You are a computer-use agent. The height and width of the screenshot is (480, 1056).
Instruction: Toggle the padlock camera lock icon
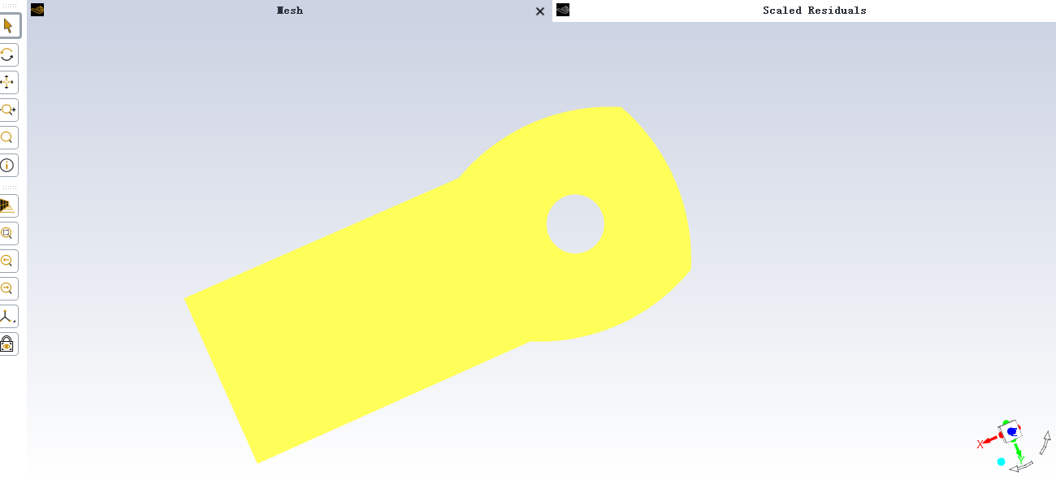(x=8, y=344)
